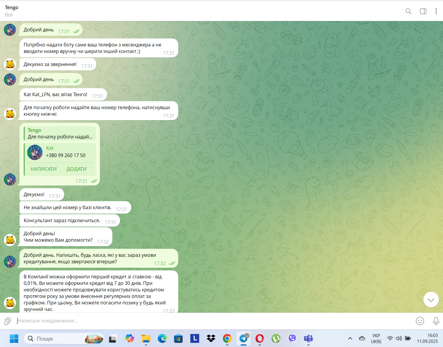
Task: Select the short 'Дякуємо!' message bubble
Action: [42, 195]
